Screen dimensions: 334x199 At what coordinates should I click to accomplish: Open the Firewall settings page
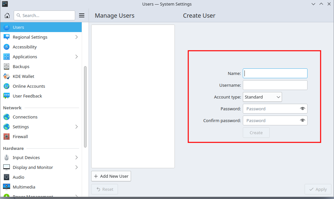(20, 136)
